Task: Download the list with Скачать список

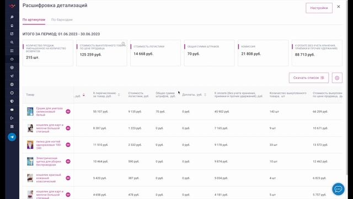Action: pos(309,78)
